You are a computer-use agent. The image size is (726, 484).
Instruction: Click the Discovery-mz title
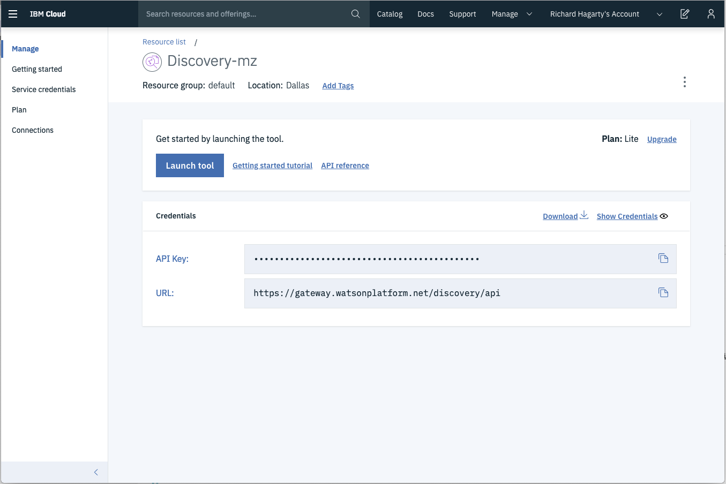click(212, 61)
